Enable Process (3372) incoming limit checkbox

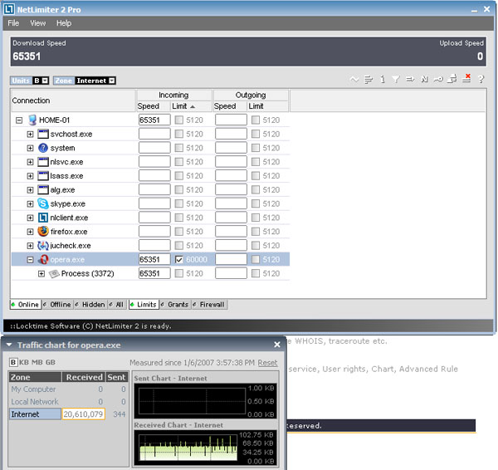click(x=179, y=273)
